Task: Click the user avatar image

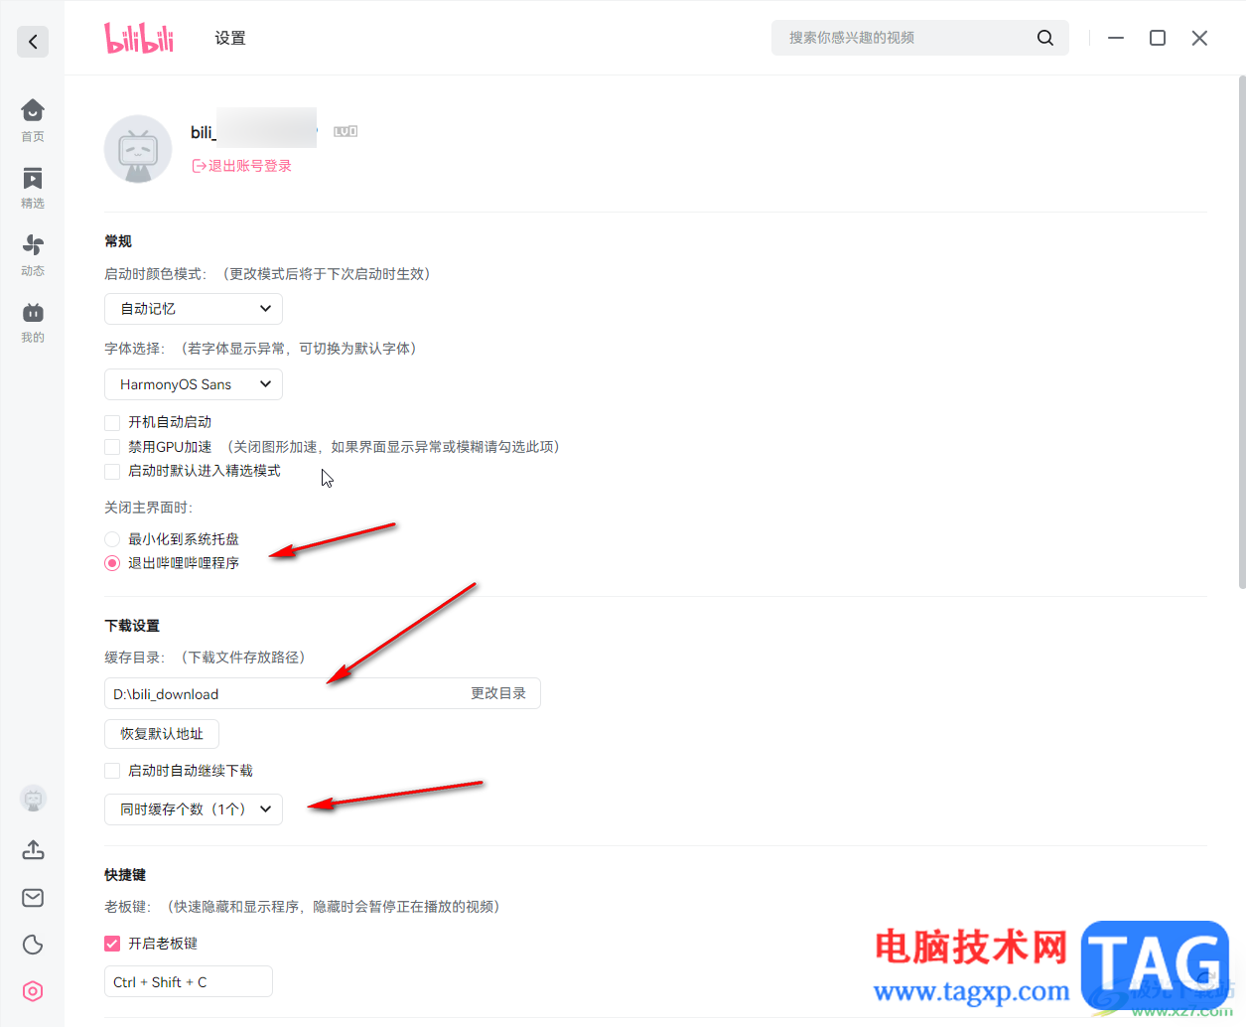Action: coord(138,149)
